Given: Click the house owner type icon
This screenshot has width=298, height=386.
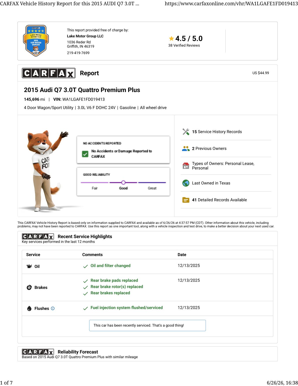Looking at the screenshot, I should [186, 166].
